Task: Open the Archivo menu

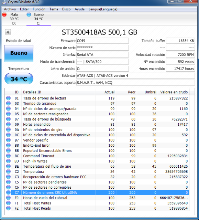Action: 10,9
